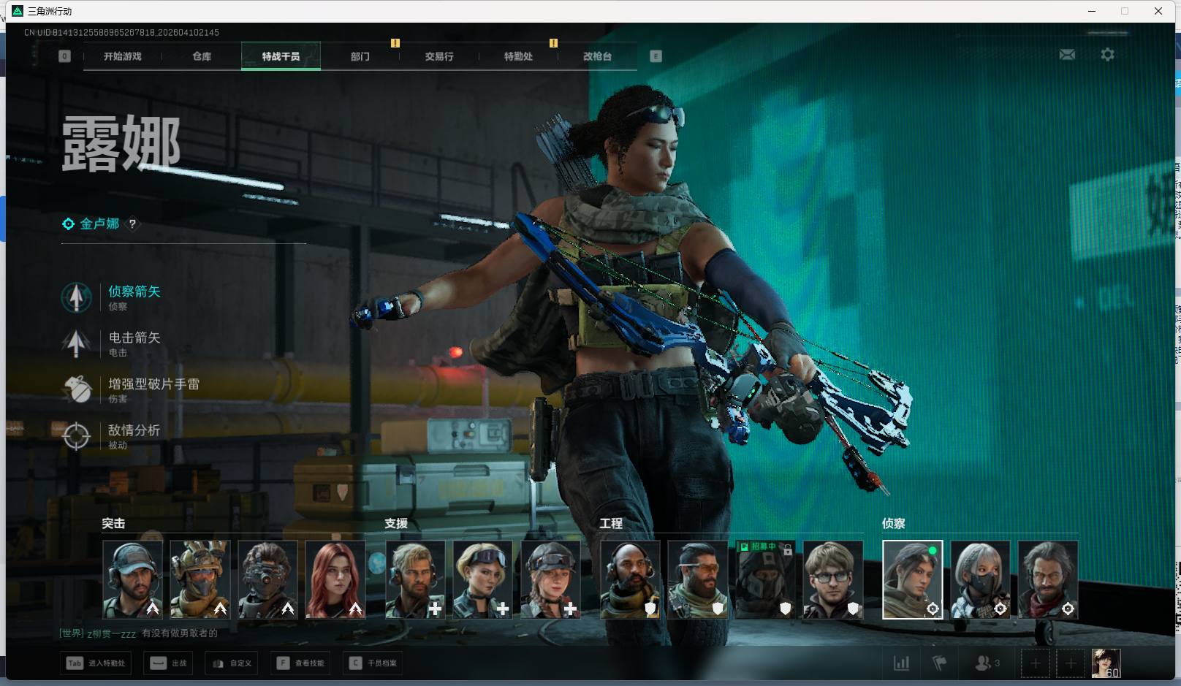Select the grenade skill 增强型破片手雷
Viewport: 1181px width, 686px height.
click(76, 389)
